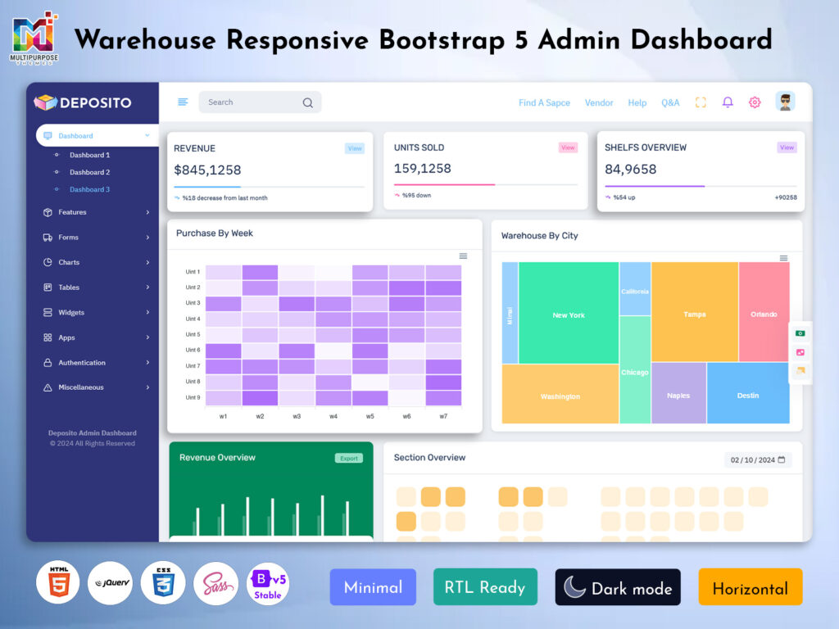Screen dimensions: 839x629
Task: Click the hamburger menu icon beside search
Action: [182, 102]
